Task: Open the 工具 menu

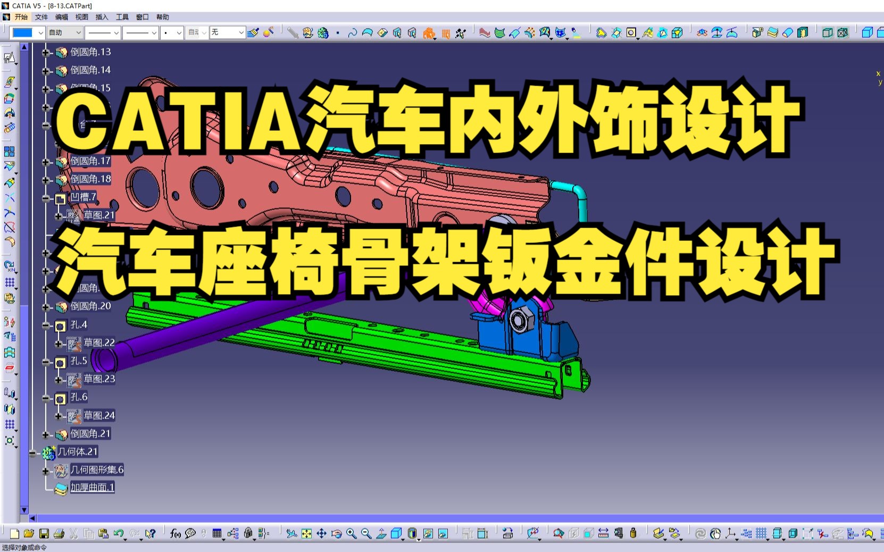Action: (x=122, y=17)
